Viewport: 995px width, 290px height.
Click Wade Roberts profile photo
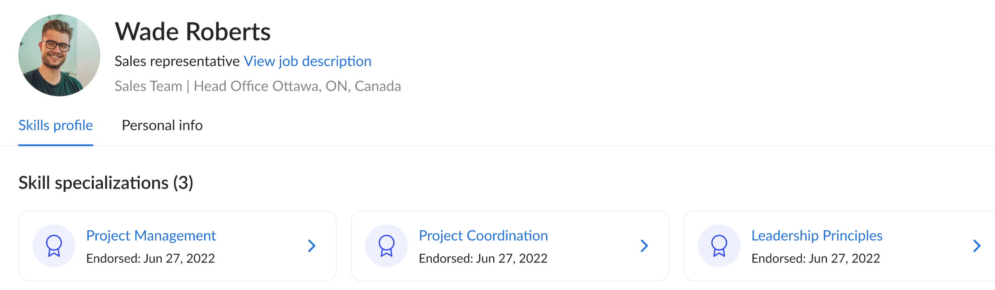(x=59, y=55)
